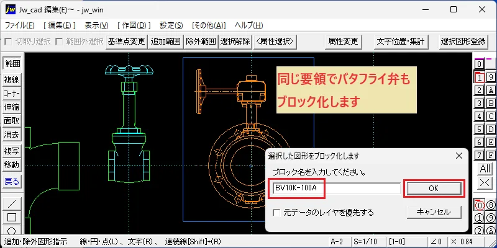Image resolution: width=497 pixels, height=248 pixels.
Task: Toggle layer 1 (current write layer)
Action: (480, 77)
